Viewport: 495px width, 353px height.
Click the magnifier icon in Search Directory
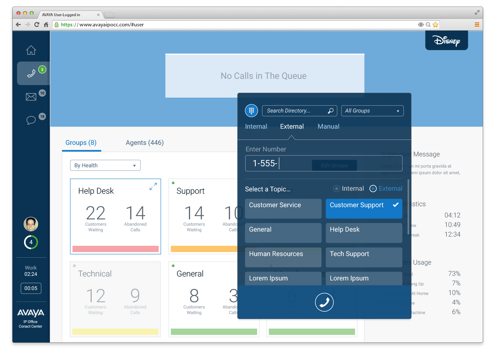click(331, 111)
